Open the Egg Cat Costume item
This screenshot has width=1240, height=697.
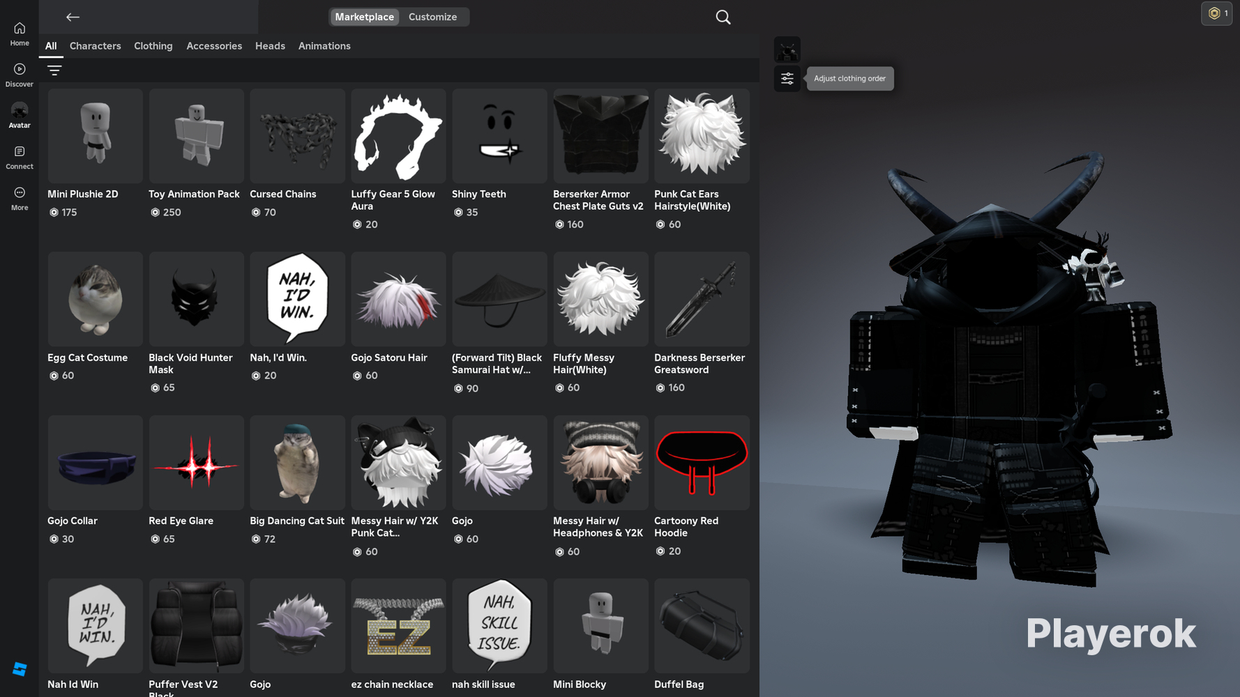[x=96, y=300]
